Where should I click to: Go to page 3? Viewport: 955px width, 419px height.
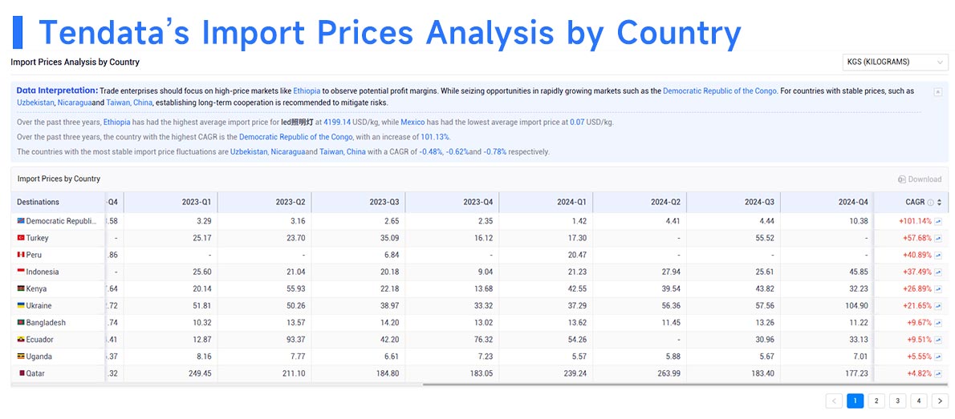tap(897, 401)
